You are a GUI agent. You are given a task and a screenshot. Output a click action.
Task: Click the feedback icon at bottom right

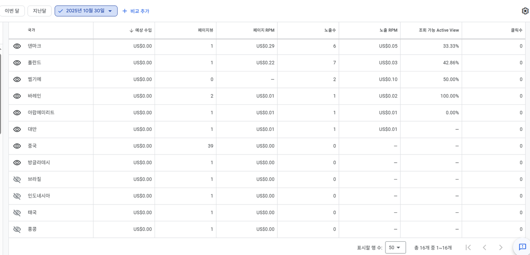[x=522, y=247]
